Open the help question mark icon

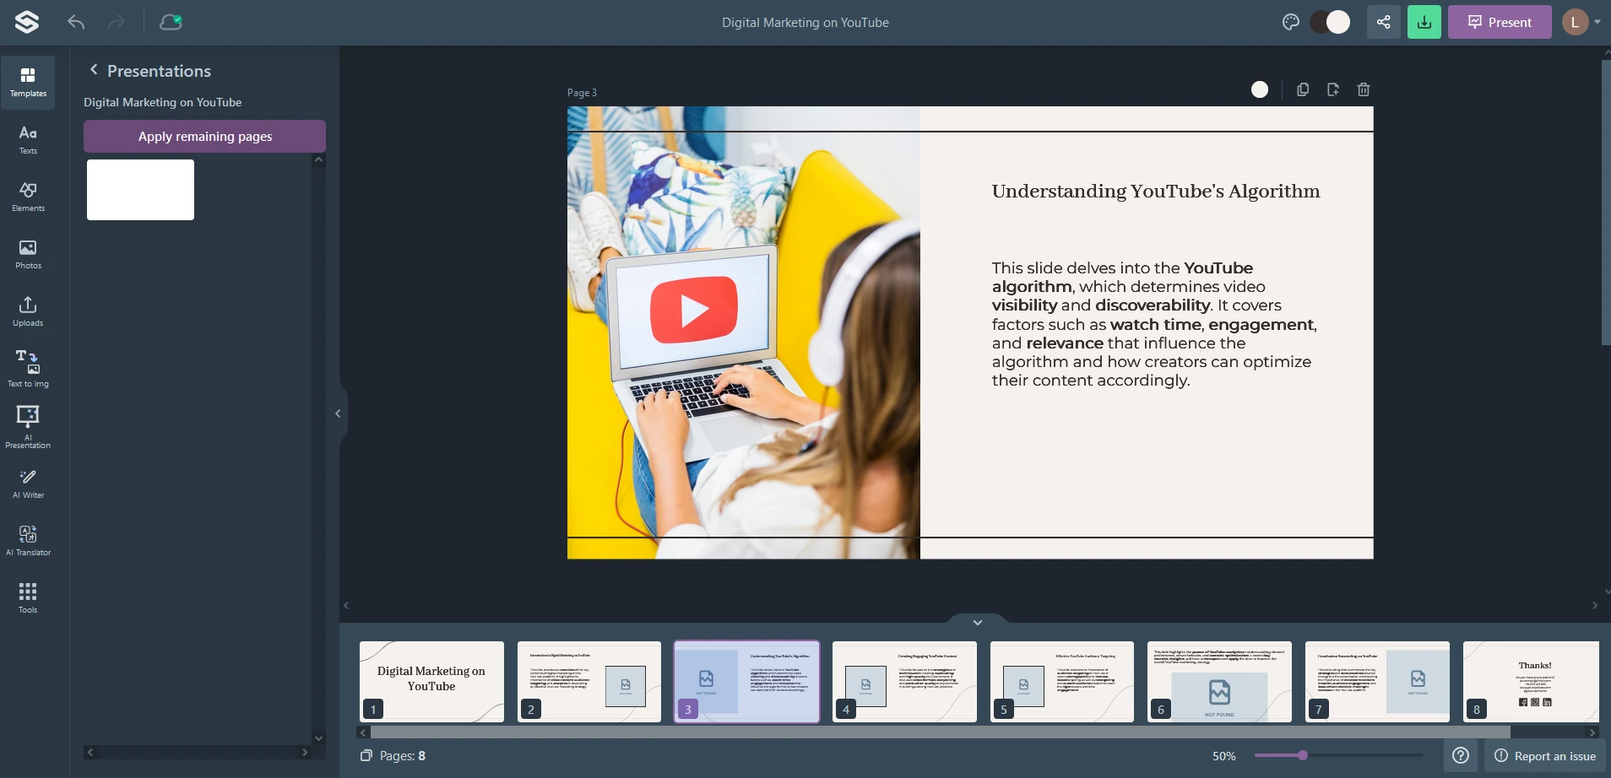click(x=1461, y=755)
